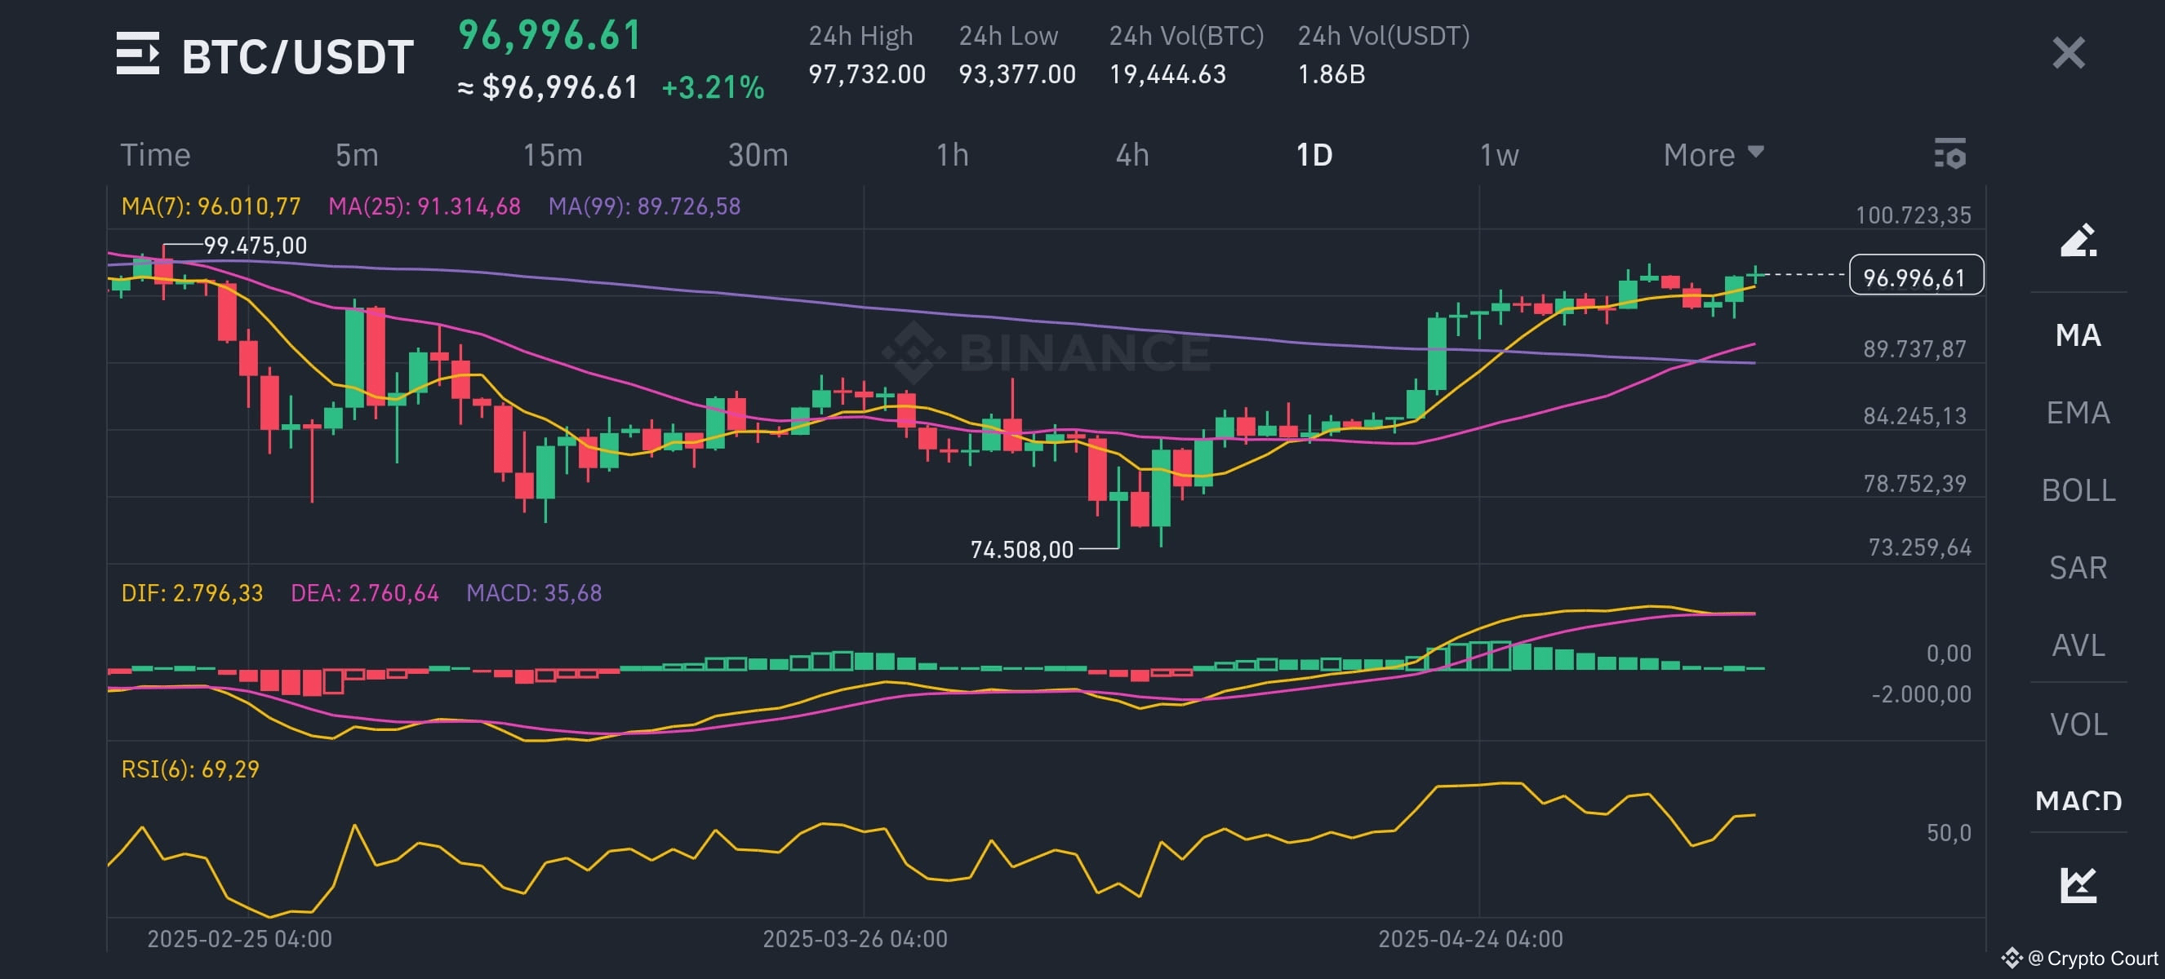
Task: Toggle the VOL sub-indicator
Action: point(2078,724)
